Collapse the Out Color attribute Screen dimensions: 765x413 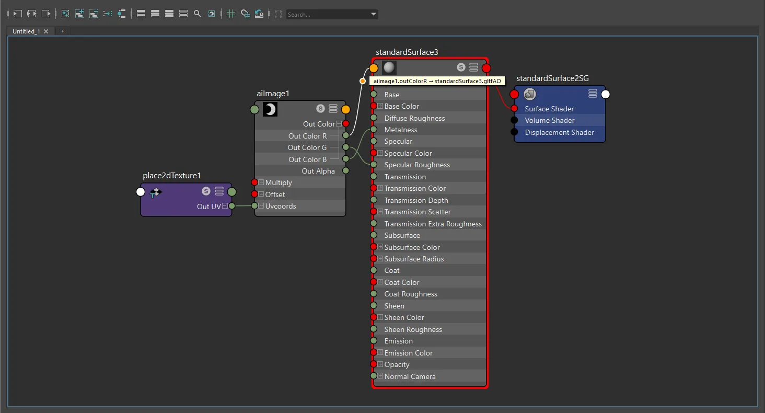pos(339,124)
